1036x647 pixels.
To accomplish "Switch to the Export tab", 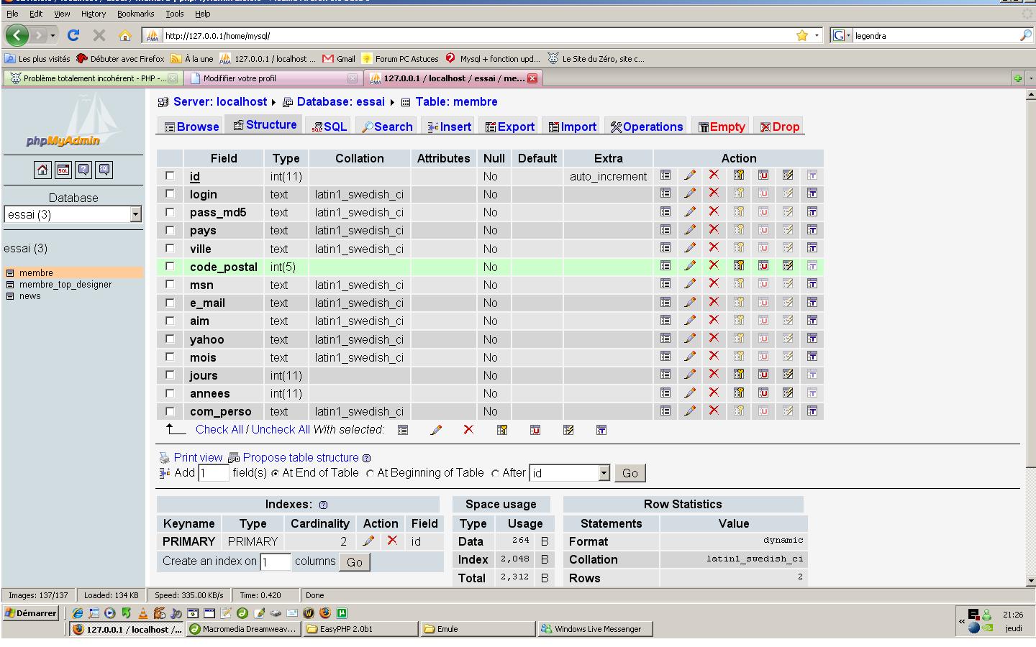I will click(509, 126).
